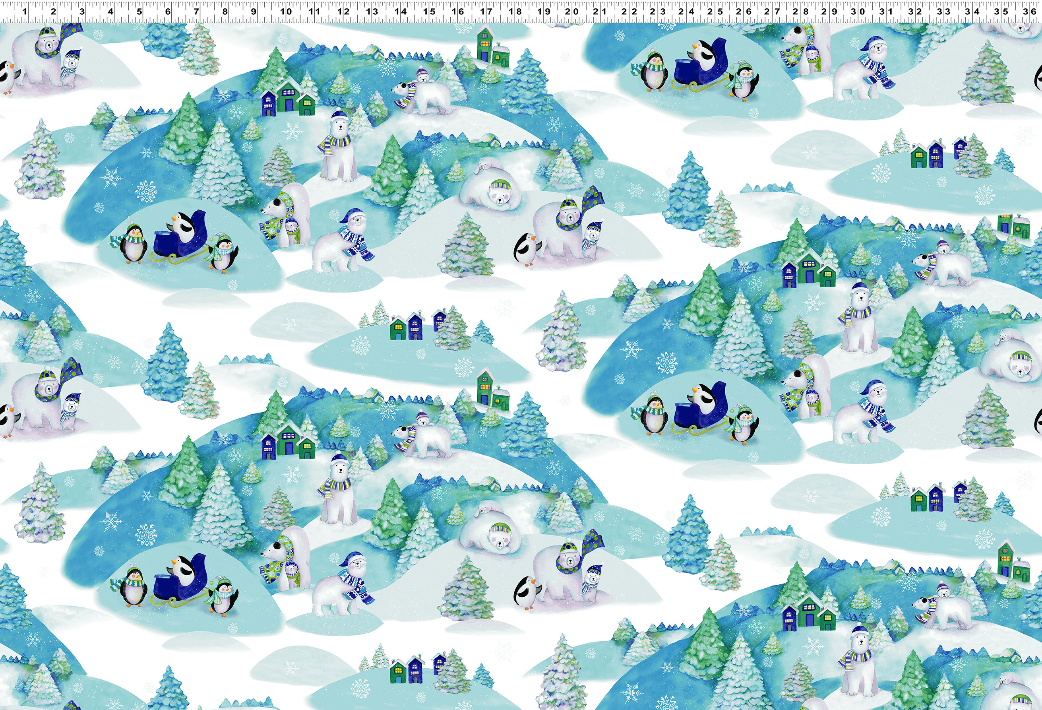
Task: Pick the ruler number 23 label
Action: [657, 12]
